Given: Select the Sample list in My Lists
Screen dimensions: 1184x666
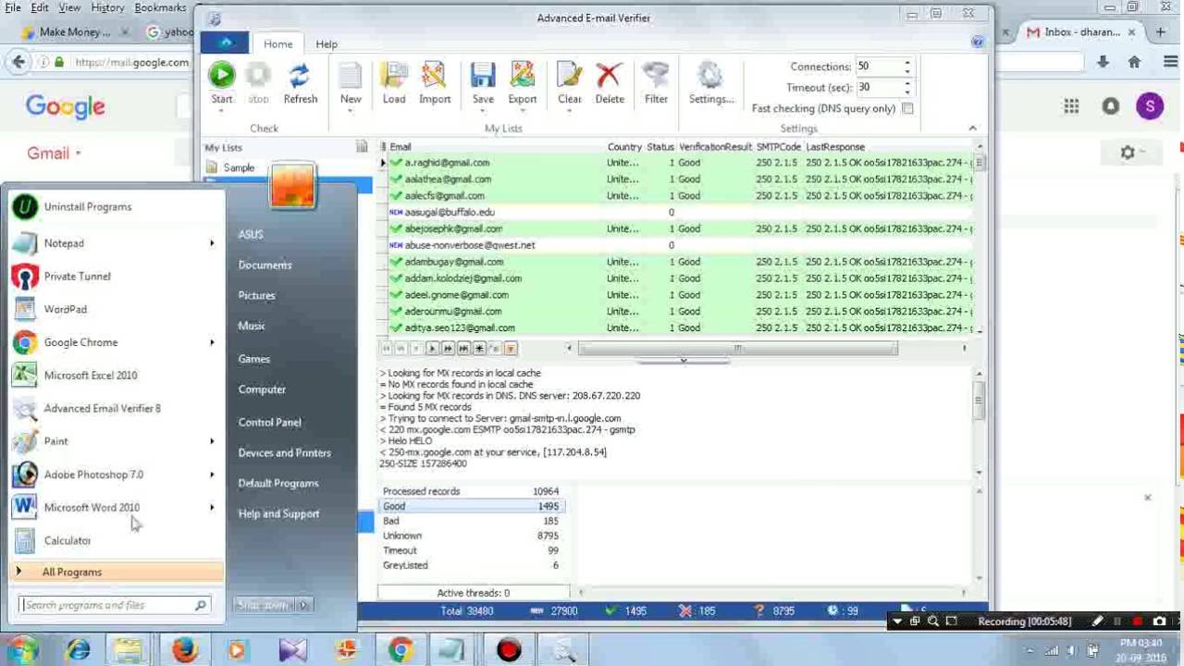Looking at the screenshot, I should [x=239, y=167].
